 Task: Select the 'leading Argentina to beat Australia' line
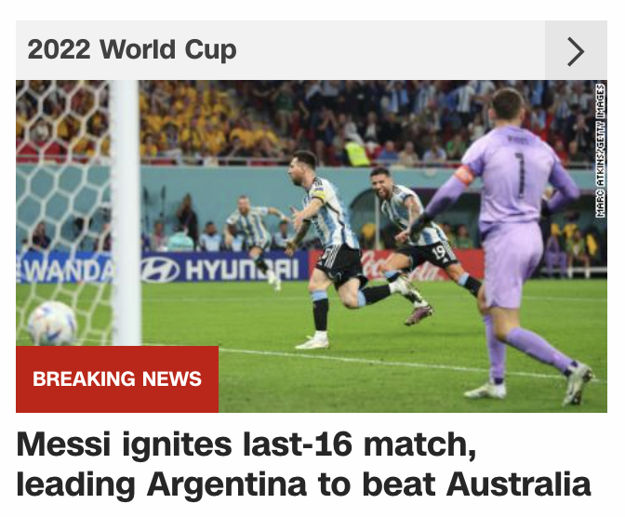[303, 484]
